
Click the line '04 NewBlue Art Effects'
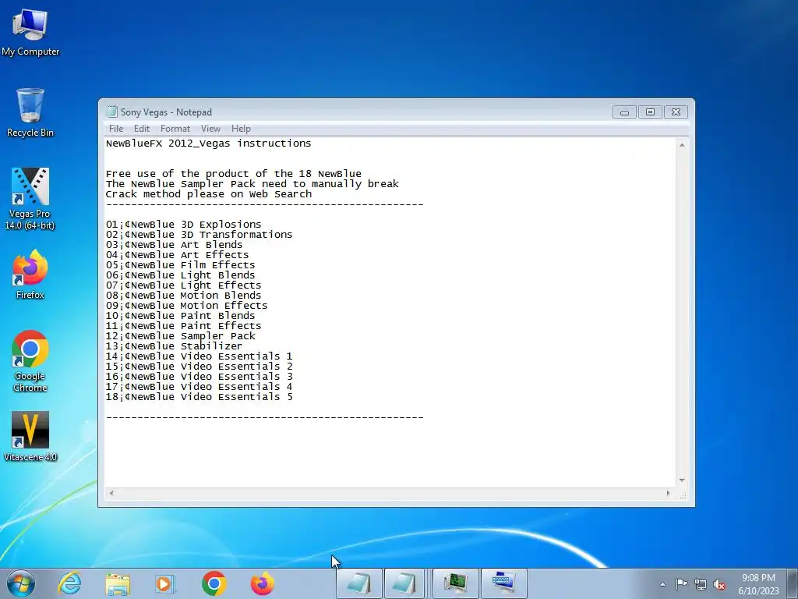177,255
